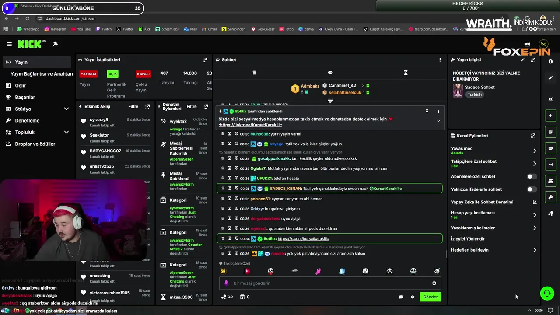Click the pencil icon in the right sidebar
Image resolution: width=560 pixels, height=315 pixels.
point(550,78)
